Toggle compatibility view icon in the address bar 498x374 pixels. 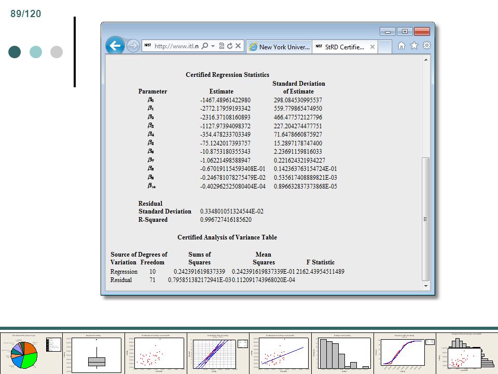pos(222,46)
